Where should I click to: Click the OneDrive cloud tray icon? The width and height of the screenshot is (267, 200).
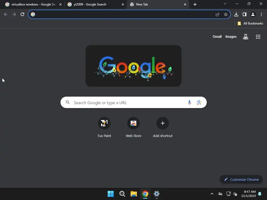(x=220, y=194)
